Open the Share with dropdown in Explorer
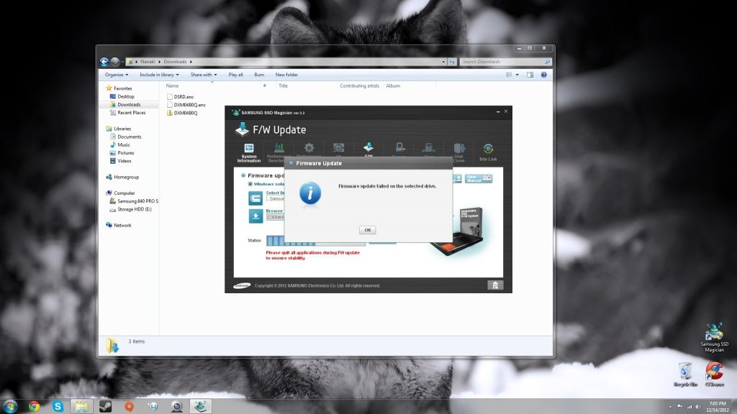This screenshot has height=414, width=737. click(204, 75)
